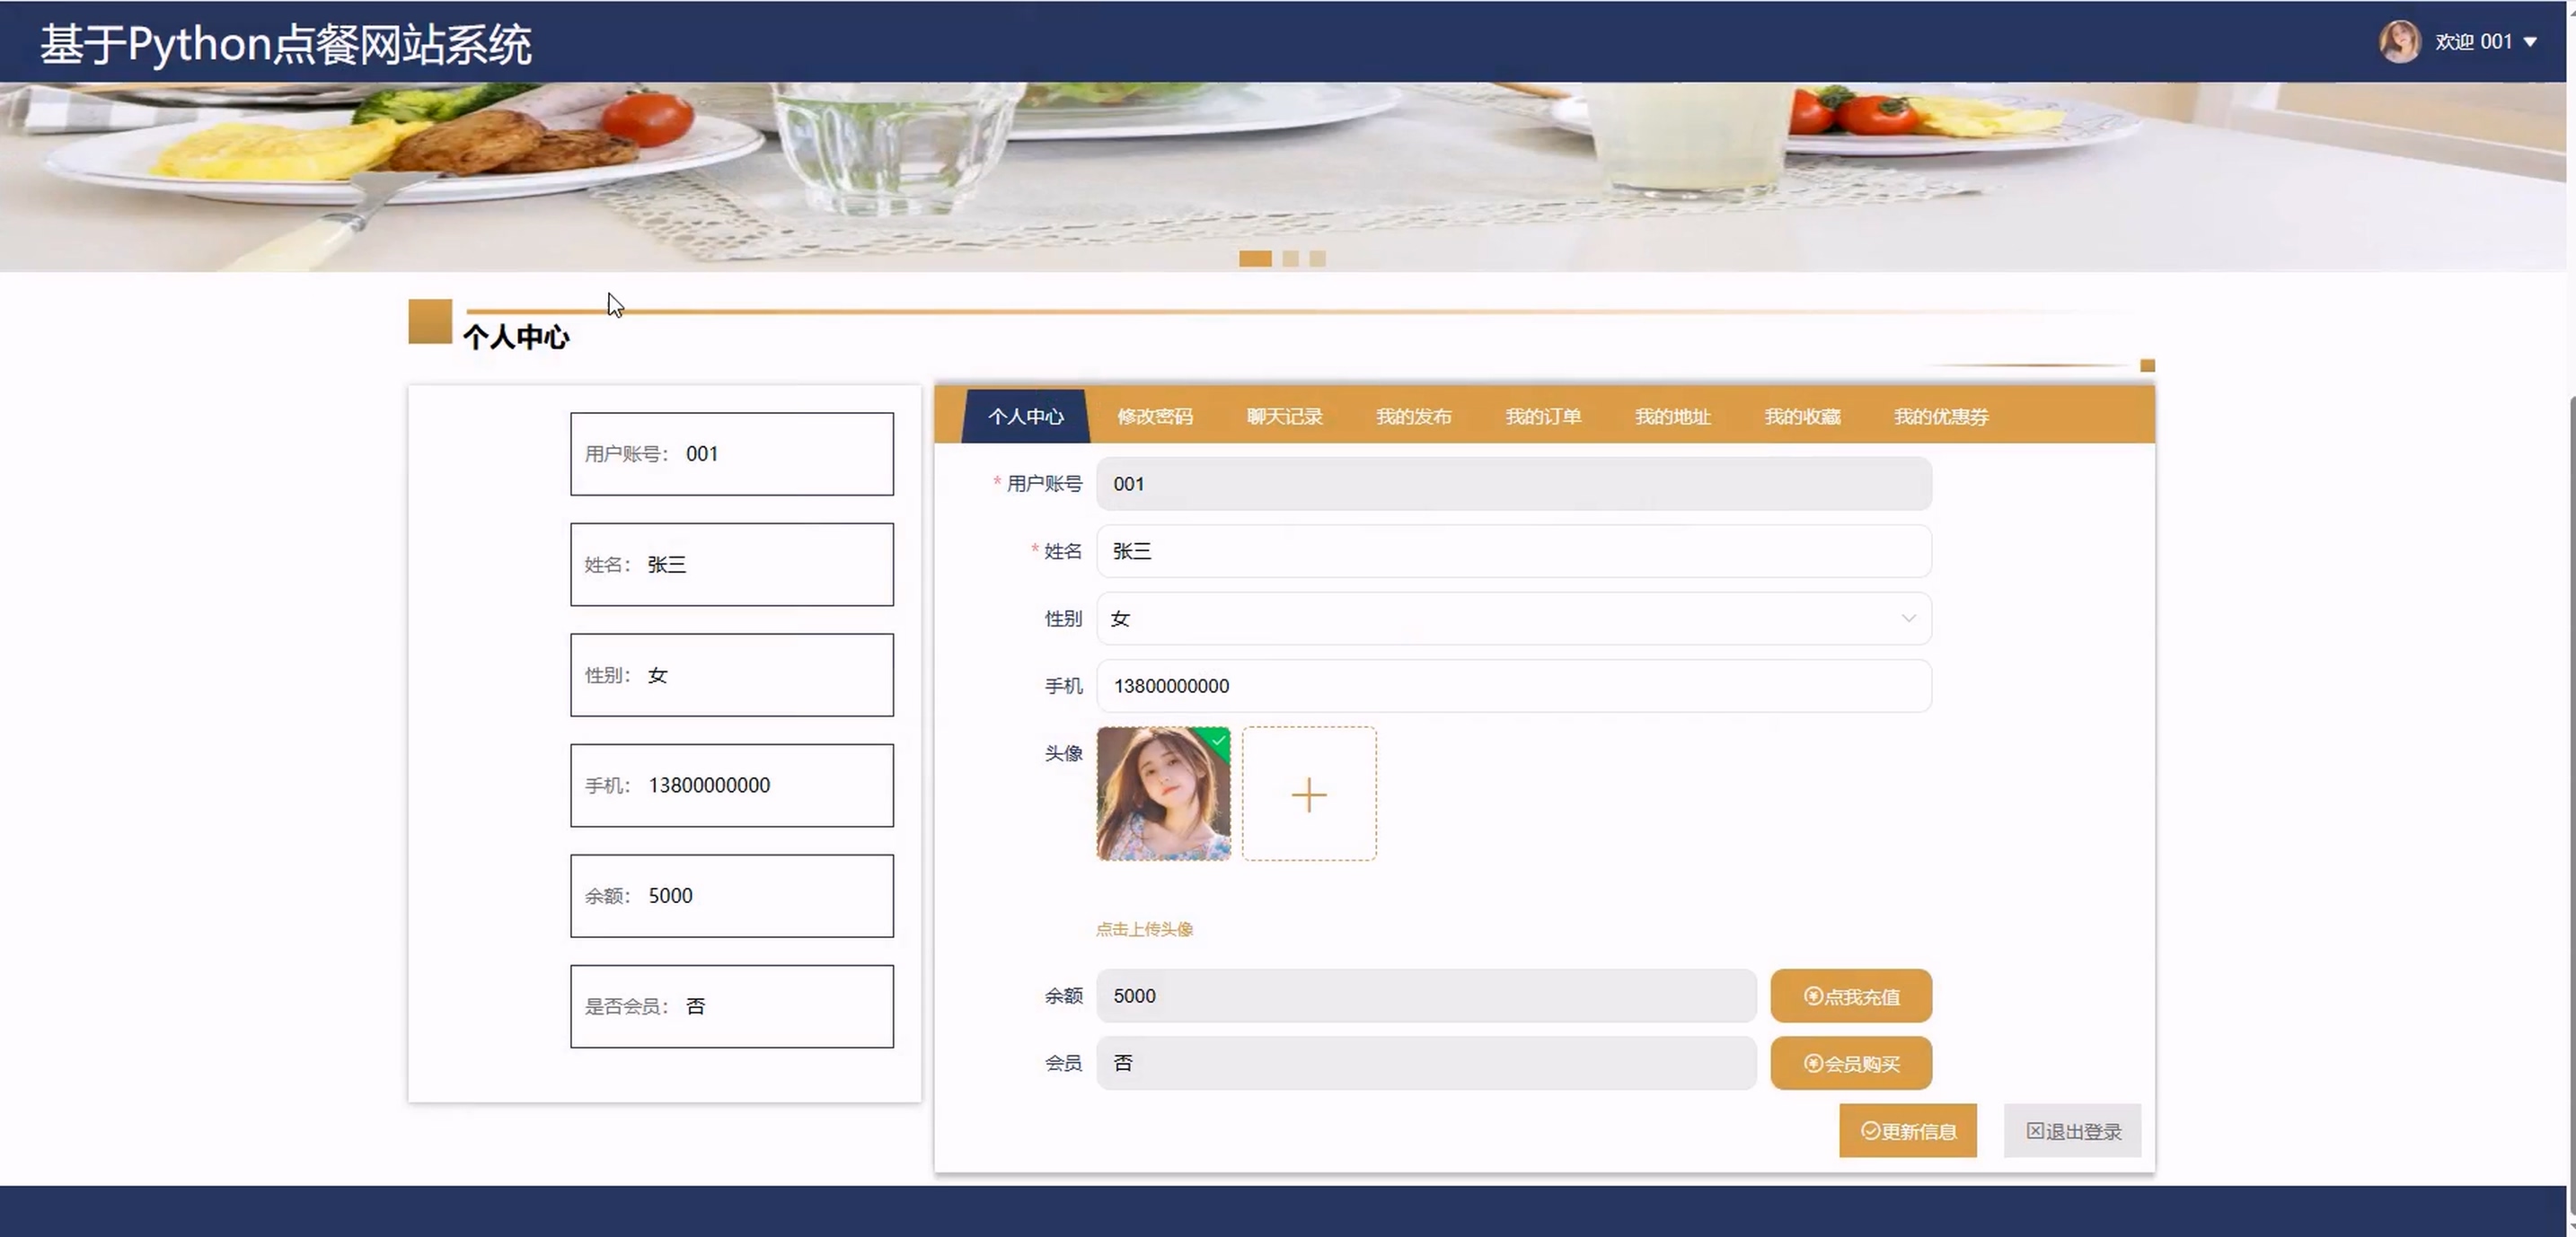2576x1237 pixels.
Task: Click 退出登录 logout button
Action: coord(2072,1131)
